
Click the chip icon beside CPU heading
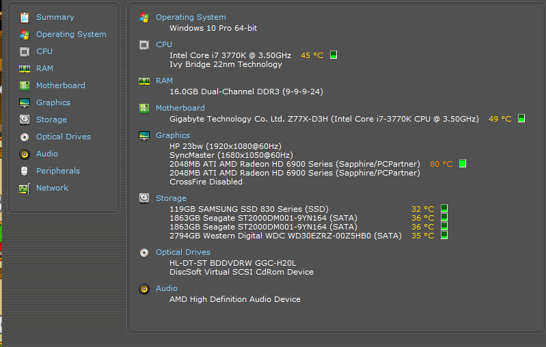[x=144, y=45]
